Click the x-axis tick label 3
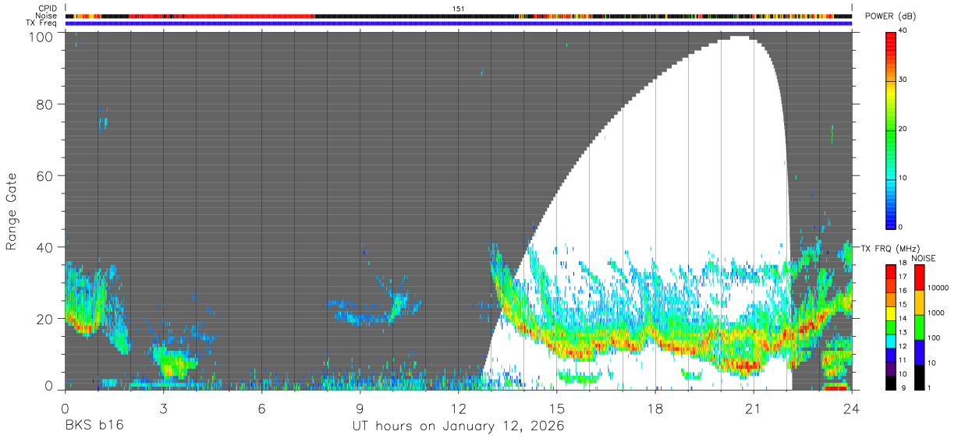Image resolution: width=958 pixels, height=442 pixels. pyautogui.click(x=163, y=408)
